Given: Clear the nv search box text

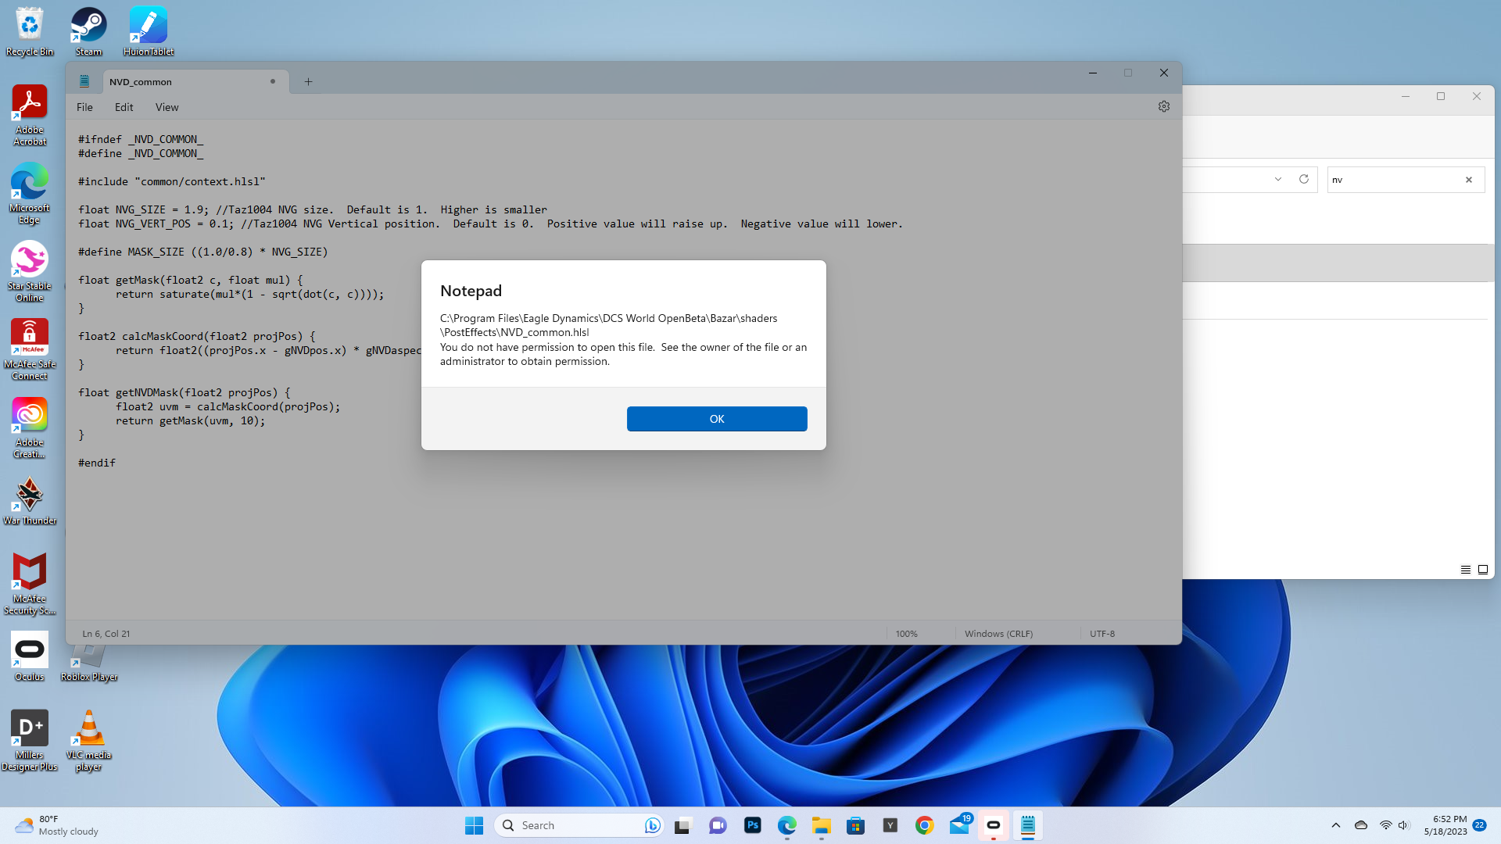Looking at the screenshot, I should point(1469,180).
